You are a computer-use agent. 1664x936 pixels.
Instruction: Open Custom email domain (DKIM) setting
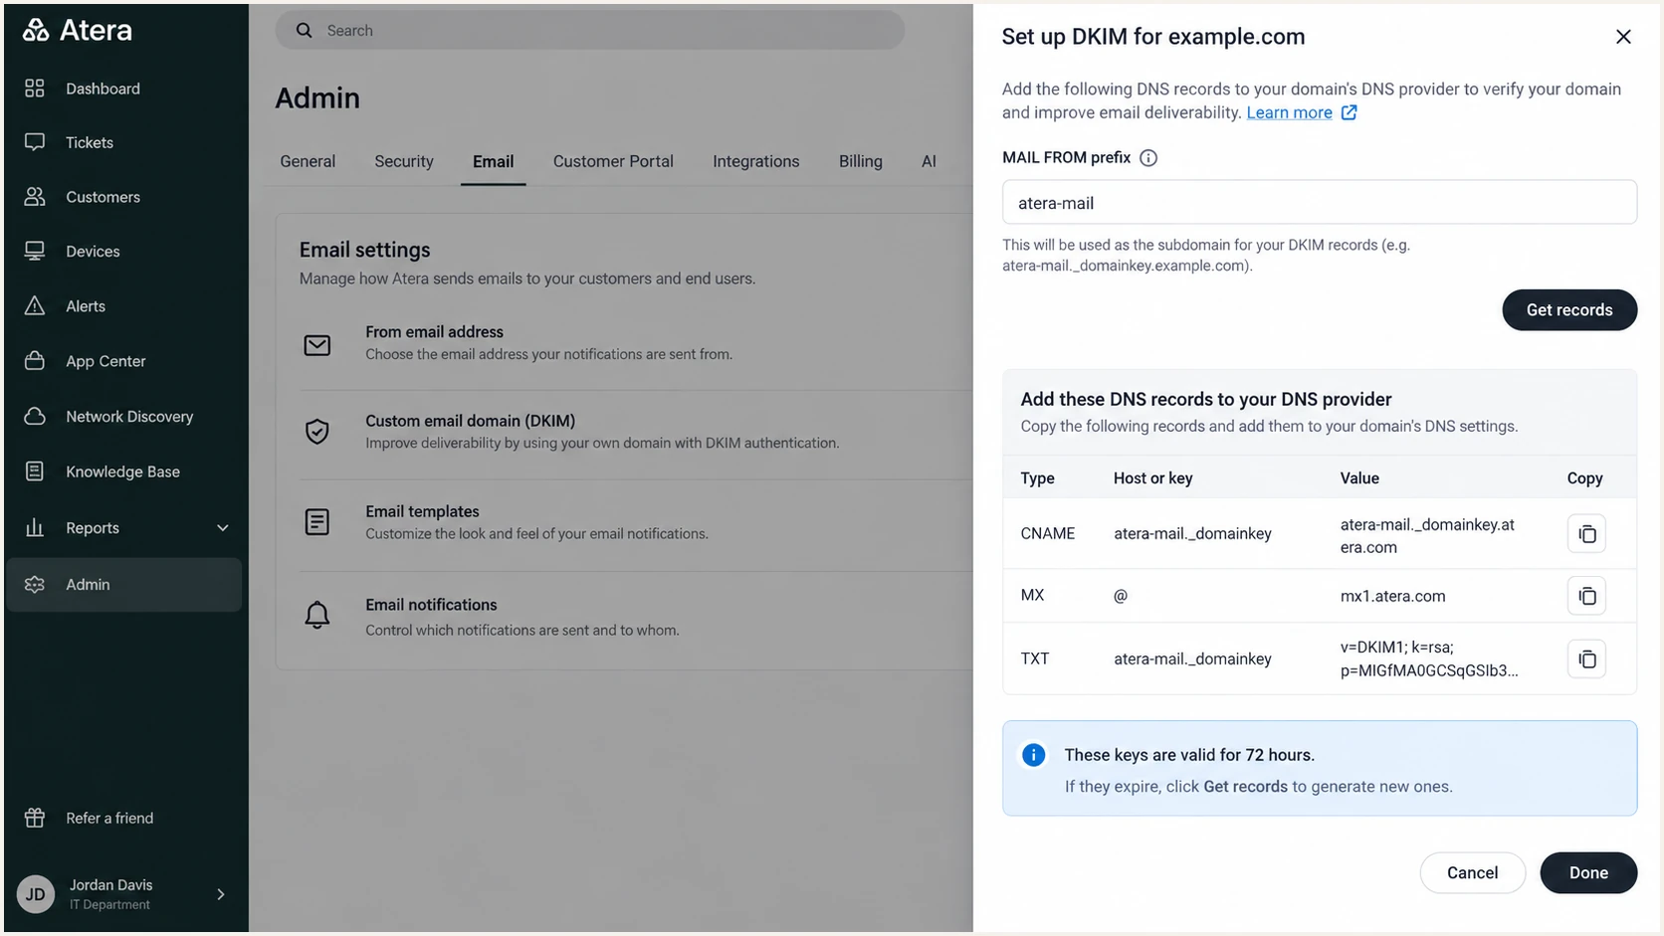(x=635, y=431)
